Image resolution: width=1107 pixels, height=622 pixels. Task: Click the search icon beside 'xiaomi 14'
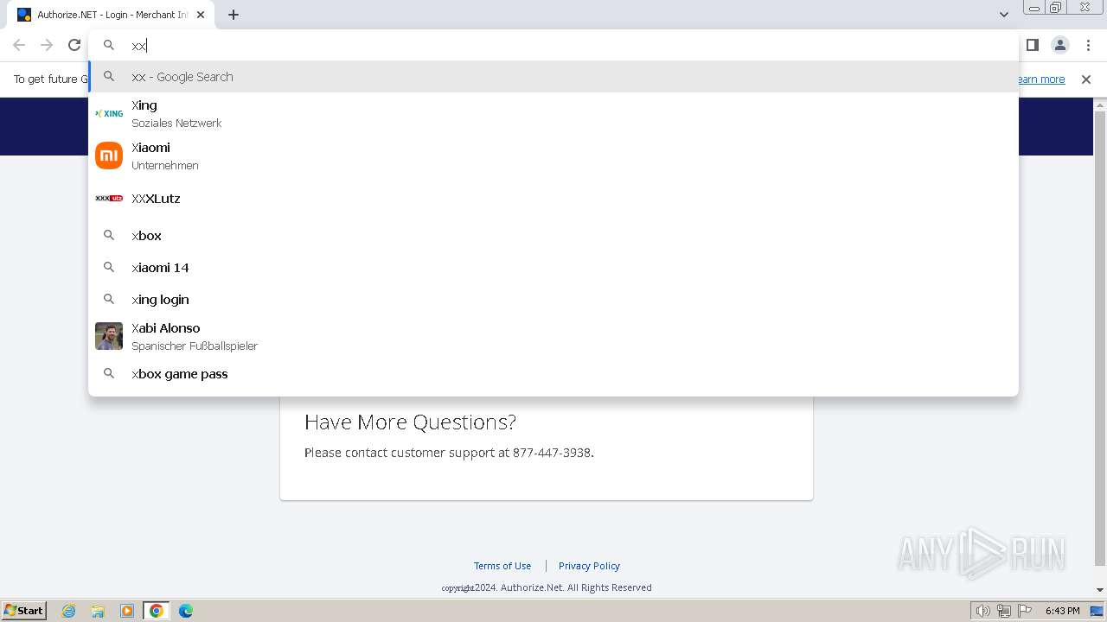tap(109, 267)
